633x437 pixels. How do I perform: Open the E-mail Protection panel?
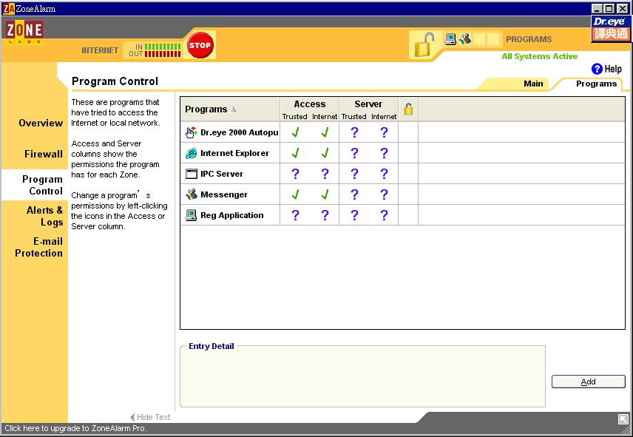38,247
